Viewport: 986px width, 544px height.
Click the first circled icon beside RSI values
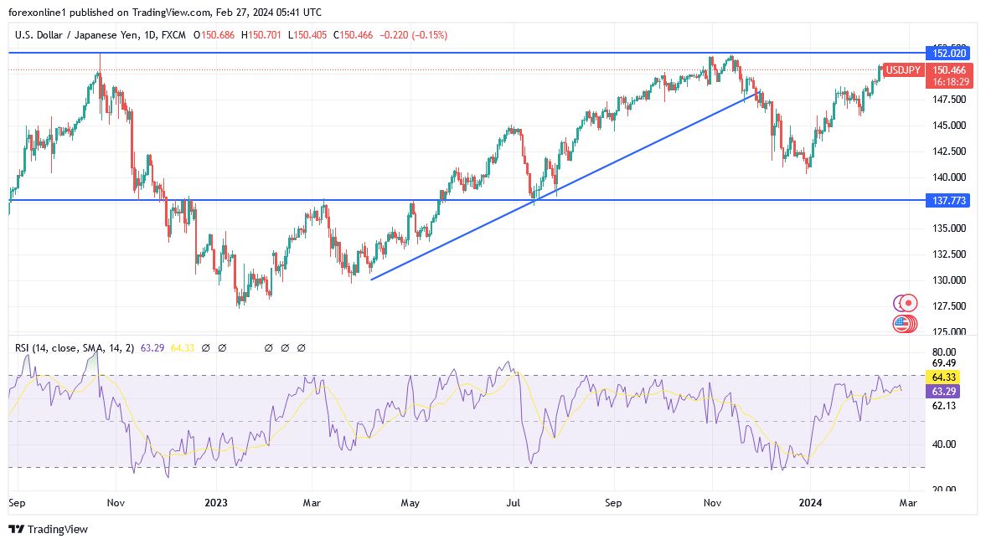pos(206,347)
